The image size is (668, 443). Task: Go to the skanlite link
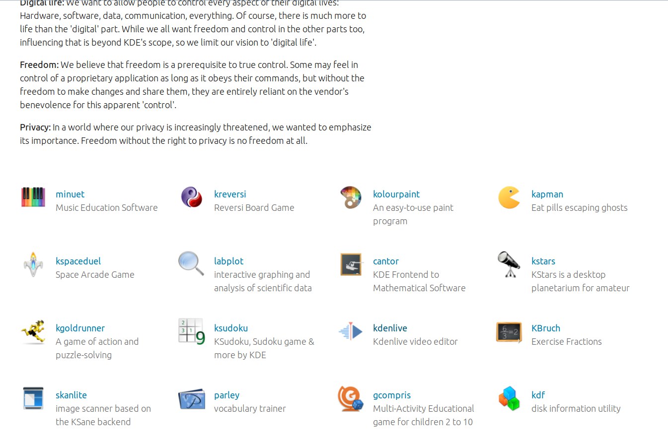pos(72,395)
